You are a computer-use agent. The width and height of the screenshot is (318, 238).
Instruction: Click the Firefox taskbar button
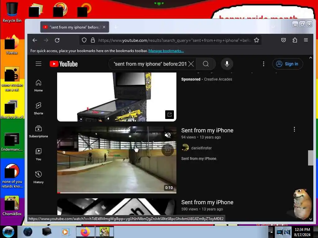coord(85,232)
